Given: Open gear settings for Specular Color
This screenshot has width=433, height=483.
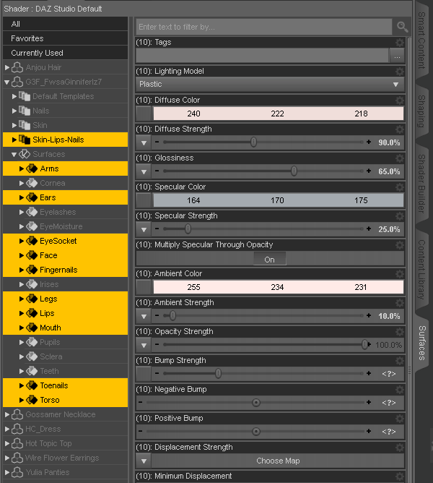Looking at the screenshot, I should pos(400,187).
